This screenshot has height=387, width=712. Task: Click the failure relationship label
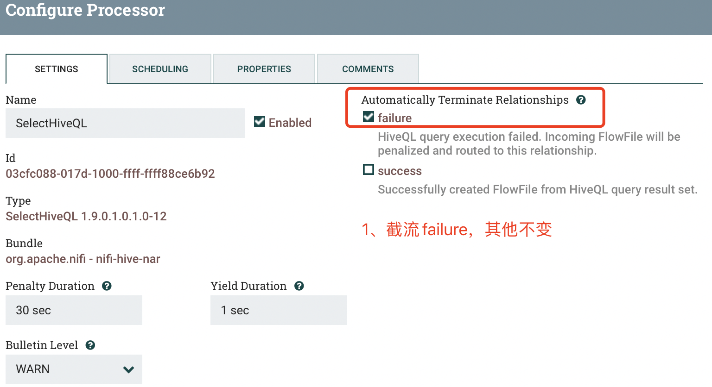click(x=394, y=118)
